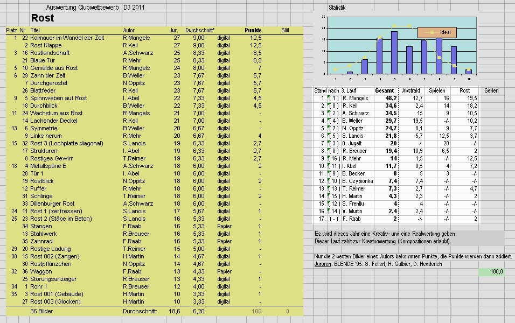This screenshot has width=515, height=323.
Task: Select the 'Blaue Tür' entry
Action: click(43, 60)
